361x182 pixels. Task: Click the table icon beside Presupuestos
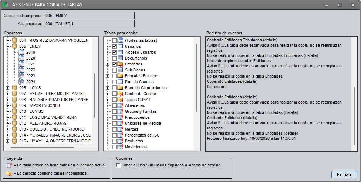coord(121,118)
